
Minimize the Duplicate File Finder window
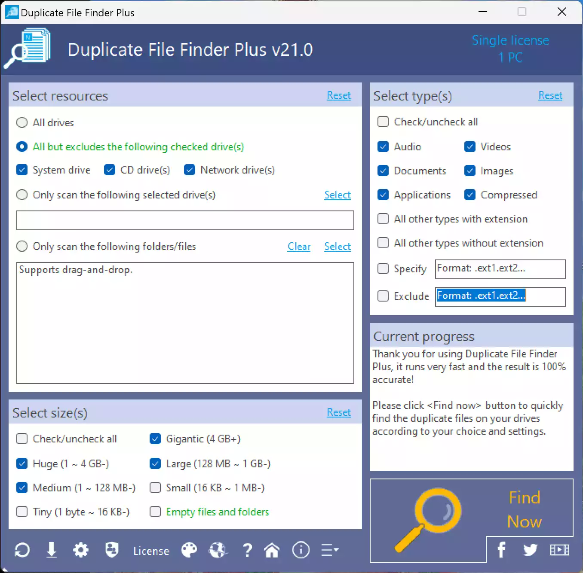(x=483, y=12)
